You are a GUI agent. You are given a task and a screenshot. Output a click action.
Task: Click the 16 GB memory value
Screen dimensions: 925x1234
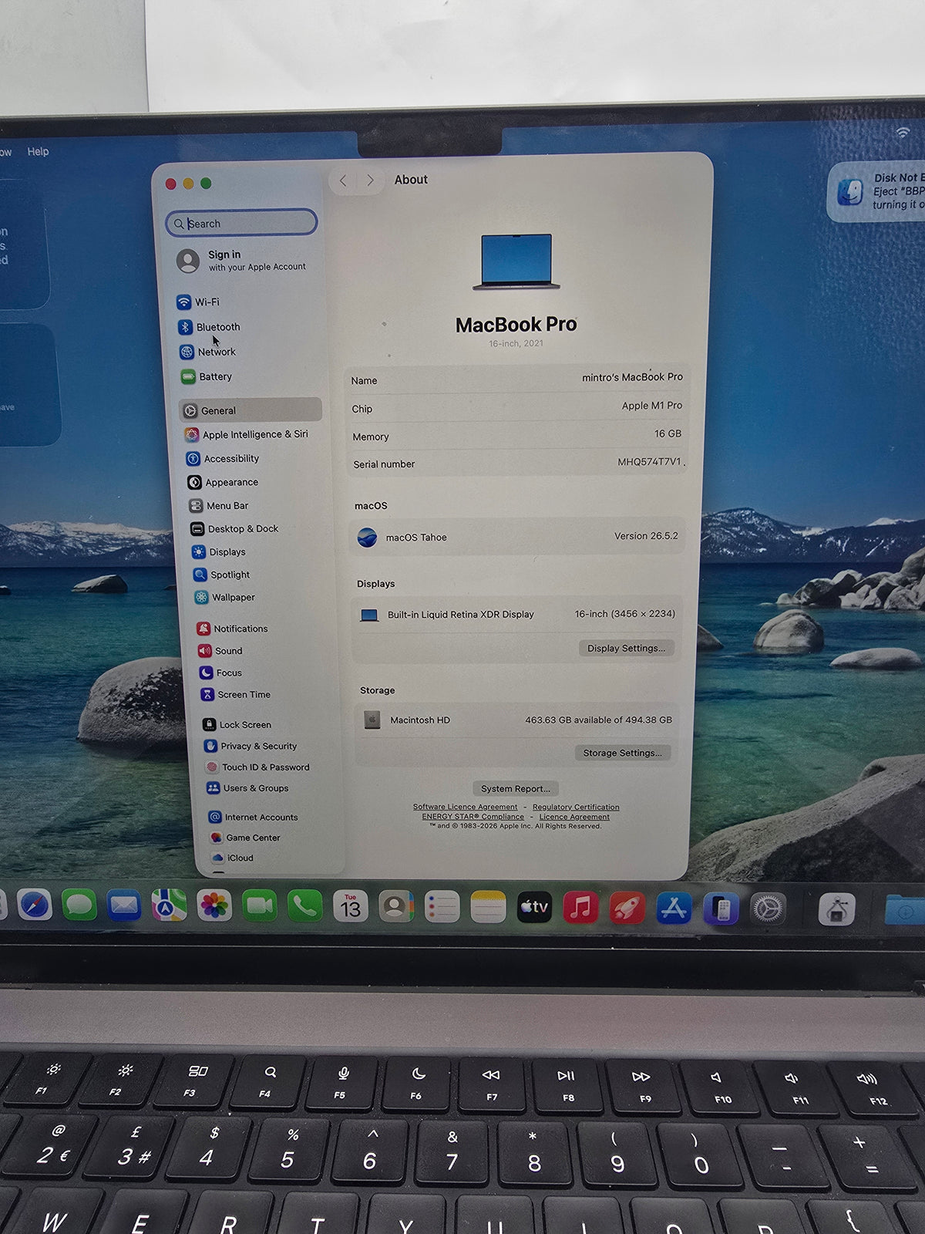[x=668, y=433]
